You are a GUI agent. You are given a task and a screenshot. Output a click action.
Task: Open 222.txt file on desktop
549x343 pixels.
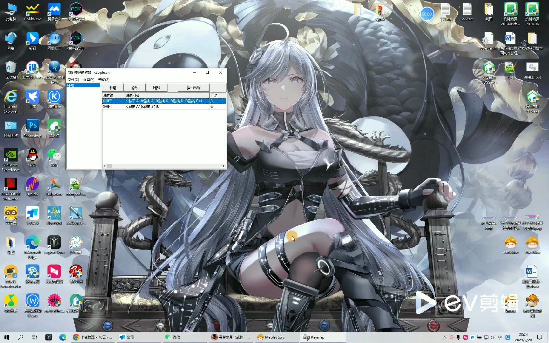(x=467, y=12)
